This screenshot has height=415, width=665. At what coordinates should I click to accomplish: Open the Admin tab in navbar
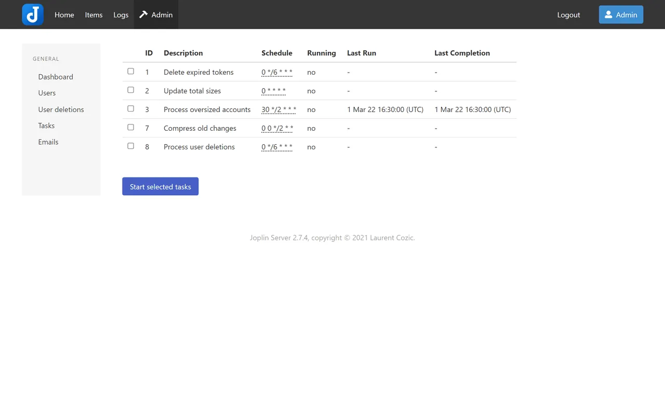point(156,15)
